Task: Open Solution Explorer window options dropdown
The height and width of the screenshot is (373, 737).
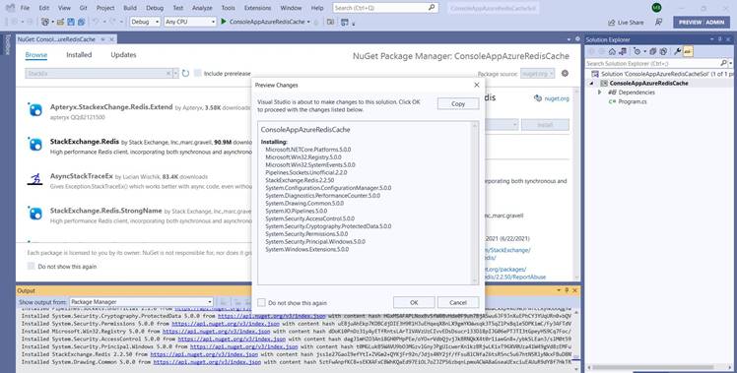Action: [711, 40]
